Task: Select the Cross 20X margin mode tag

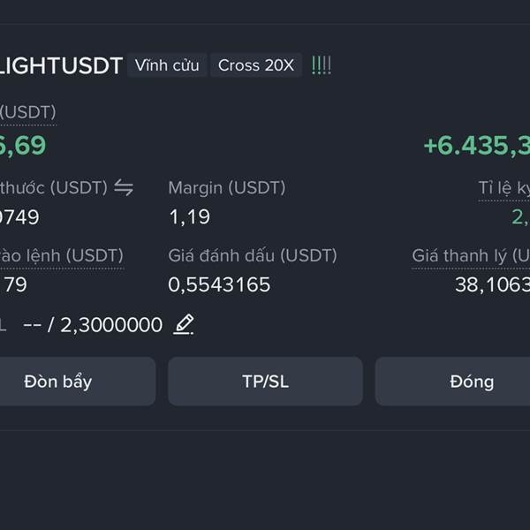Action: tap(256, 64)
